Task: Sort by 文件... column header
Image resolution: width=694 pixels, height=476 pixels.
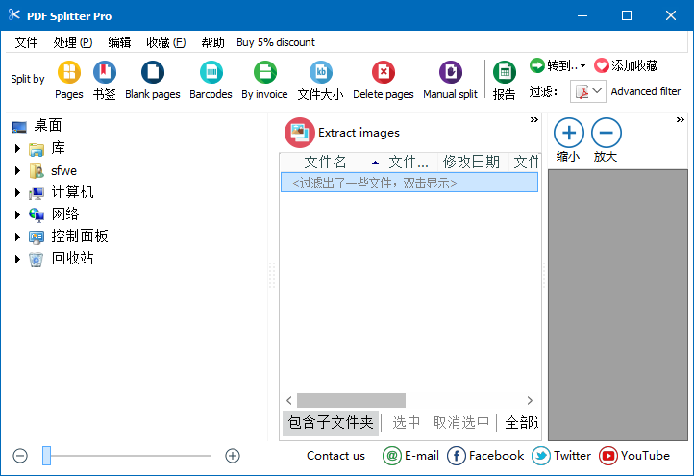Action: 410,163
